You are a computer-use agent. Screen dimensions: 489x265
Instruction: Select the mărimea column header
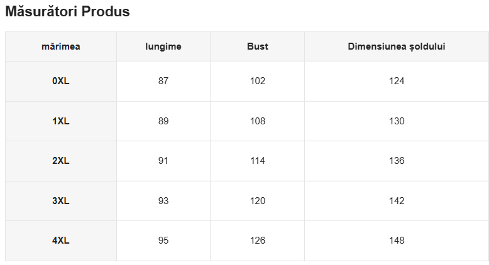pos(61,46)
